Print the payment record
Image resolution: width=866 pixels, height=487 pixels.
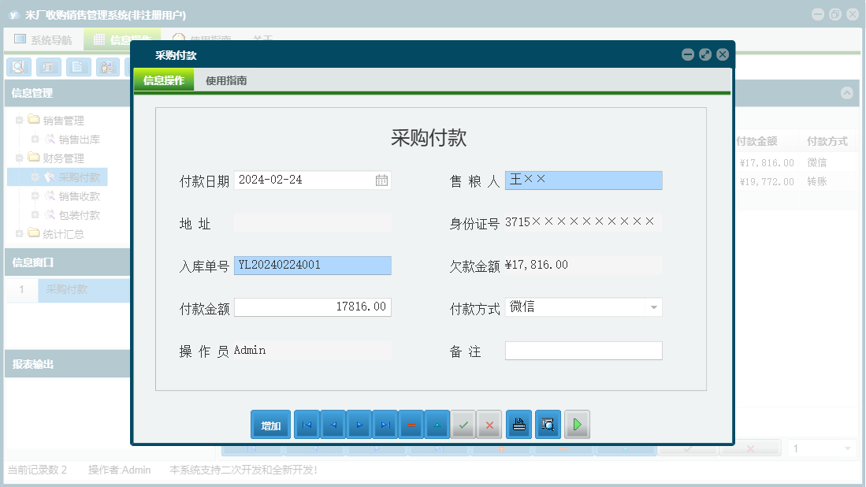click(x=518, y=424)
